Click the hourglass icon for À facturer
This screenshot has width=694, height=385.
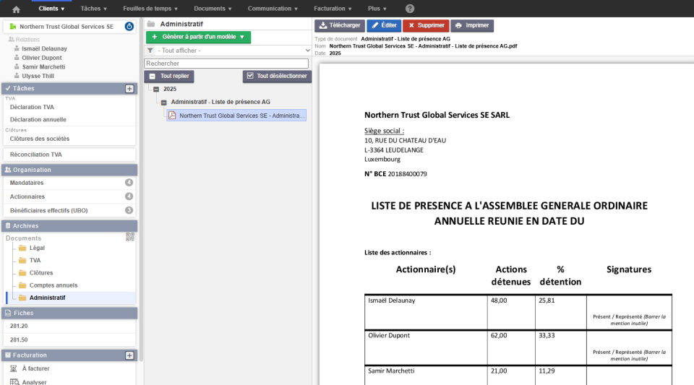pos(14,368)
